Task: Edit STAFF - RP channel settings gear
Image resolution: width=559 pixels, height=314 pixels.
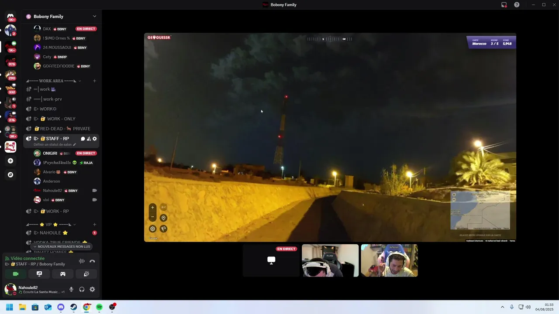Action: click(x=94, y=139)
